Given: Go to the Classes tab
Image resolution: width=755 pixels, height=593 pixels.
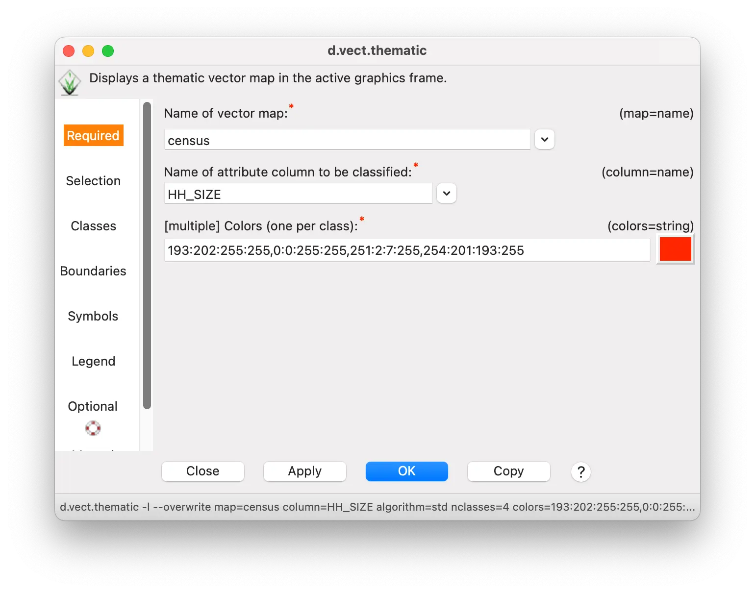Looking at the screenshot, I should tap(93, 226).
